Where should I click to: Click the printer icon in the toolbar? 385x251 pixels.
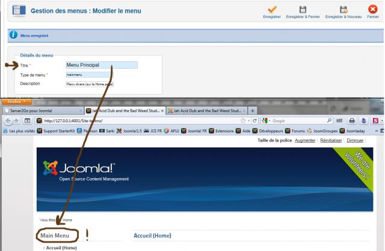[x=352, y=120]
